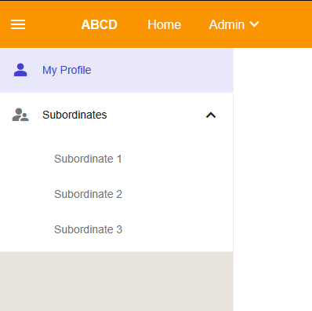The height and width of the screenshot is (311, 312).
Task: Go to the Home page link
Action: (x=164, y=24)
